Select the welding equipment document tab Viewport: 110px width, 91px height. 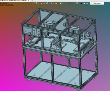pos(14,0)
